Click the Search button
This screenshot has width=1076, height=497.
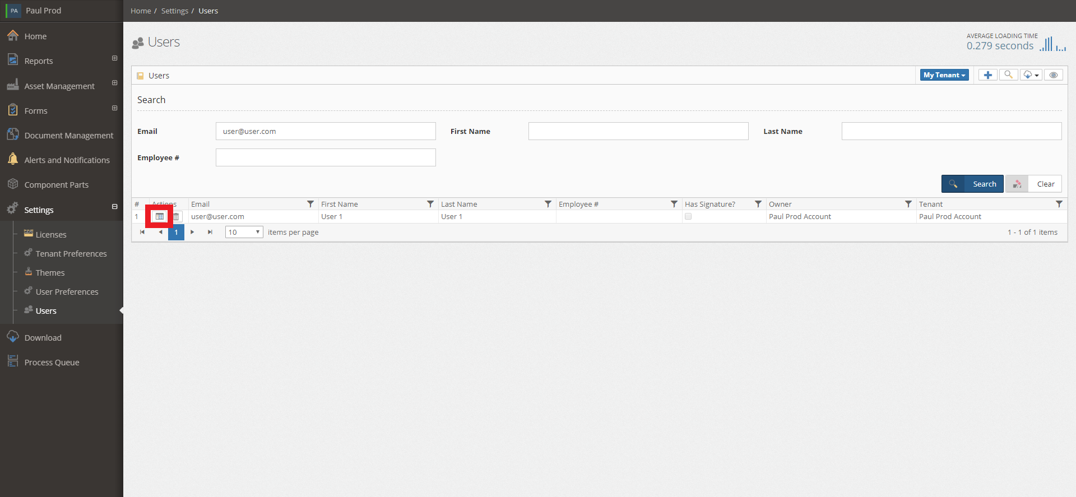(x=972, y=184)
